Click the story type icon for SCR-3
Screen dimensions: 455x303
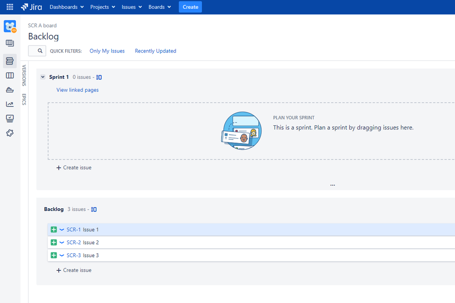pyautogui.click(x=54, y=255)
